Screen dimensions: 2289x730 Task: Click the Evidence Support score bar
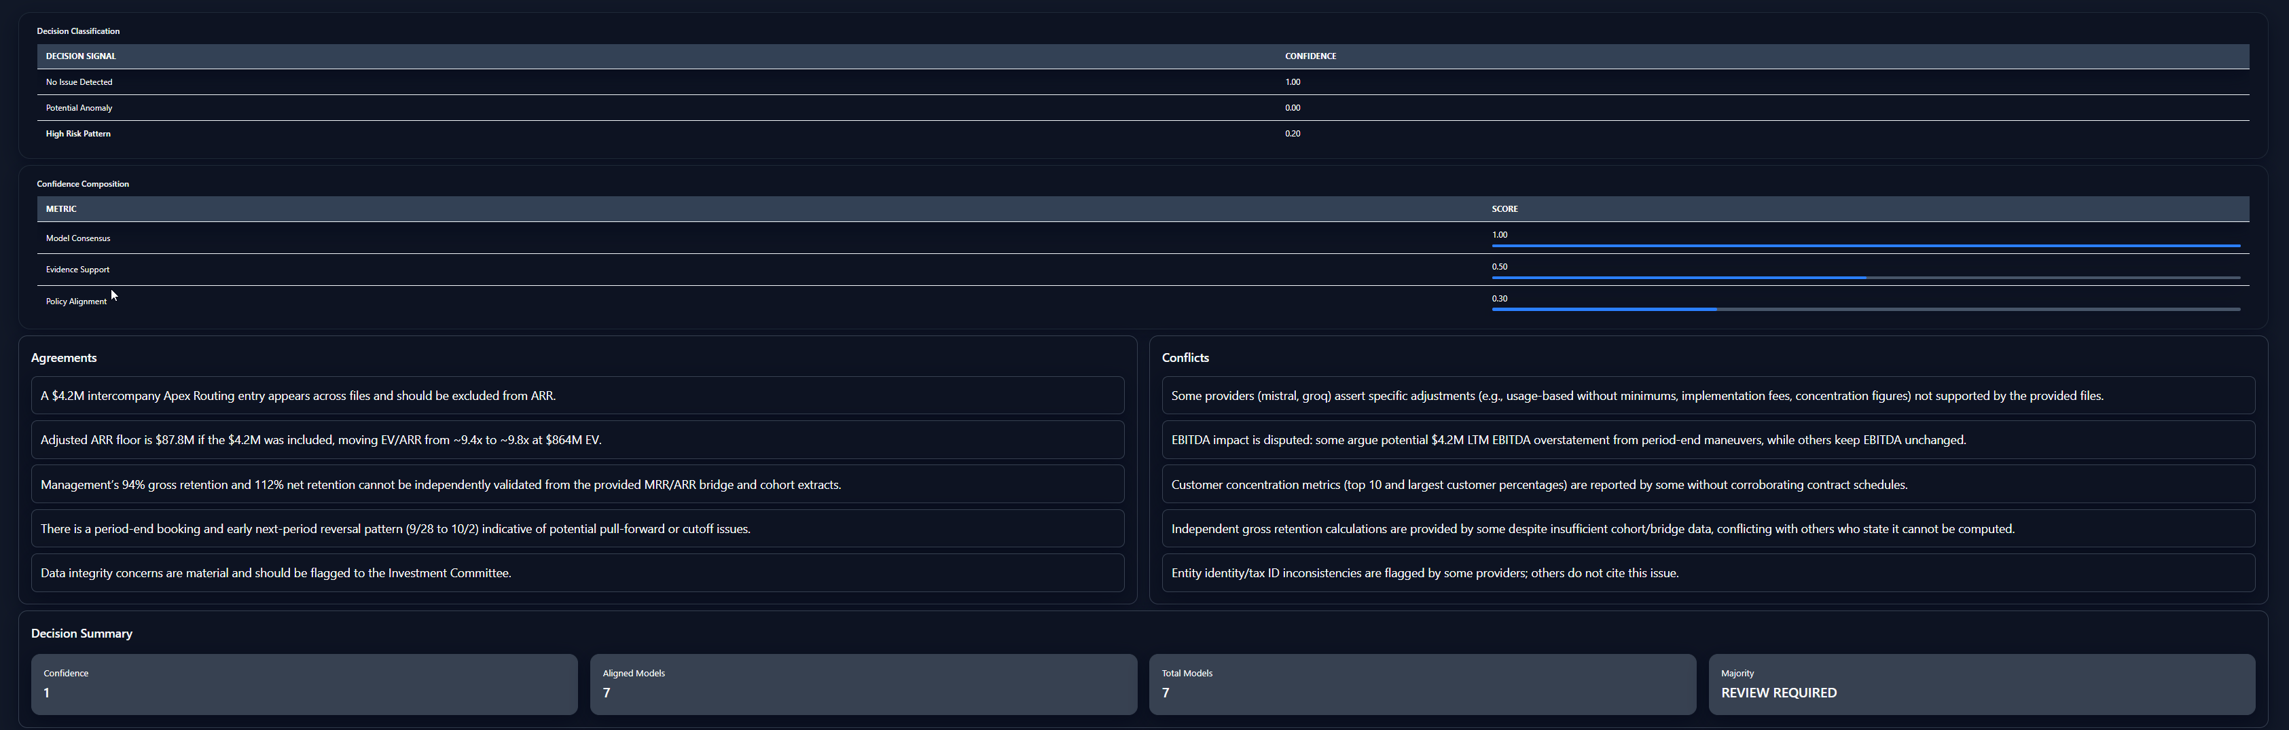1865,277
